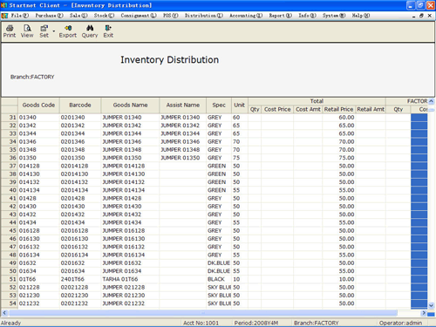The height and width of the screenshot is (327, 436).
Task: Open the File menu
Action: point(20,16)
